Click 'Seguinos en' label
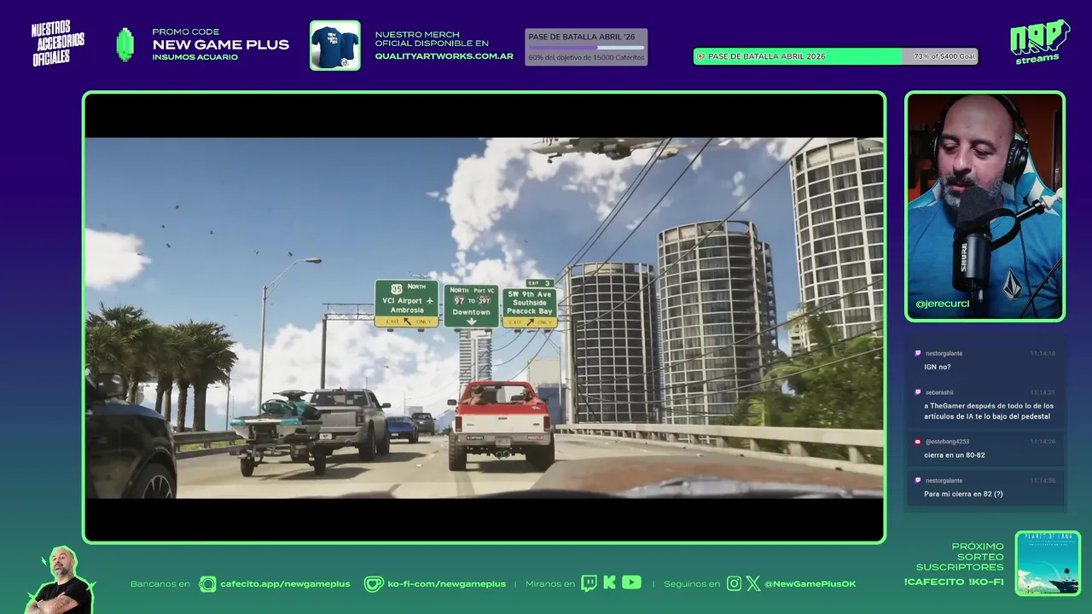Screen dimensions: 1092x614 692,584
